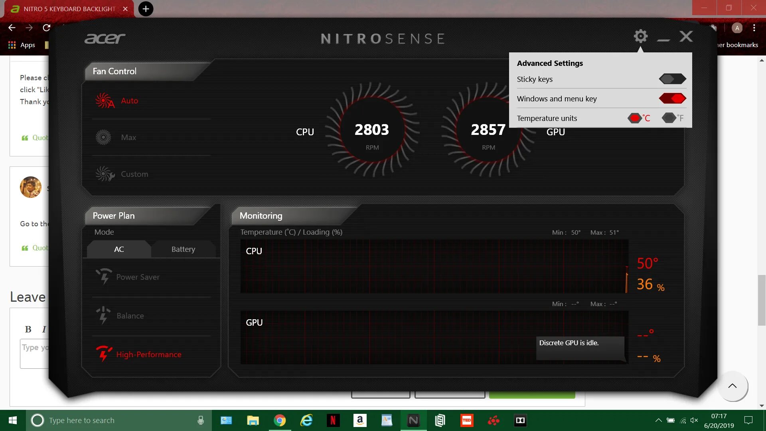Click the GPU fan 2857 RPM dial
The height and width of the screenshot is (431, 766).
[488, 130]
